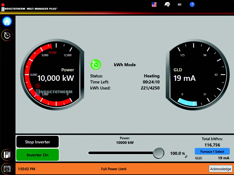
Task: Click the red status dot in header
Action: (x=3, y=5)
